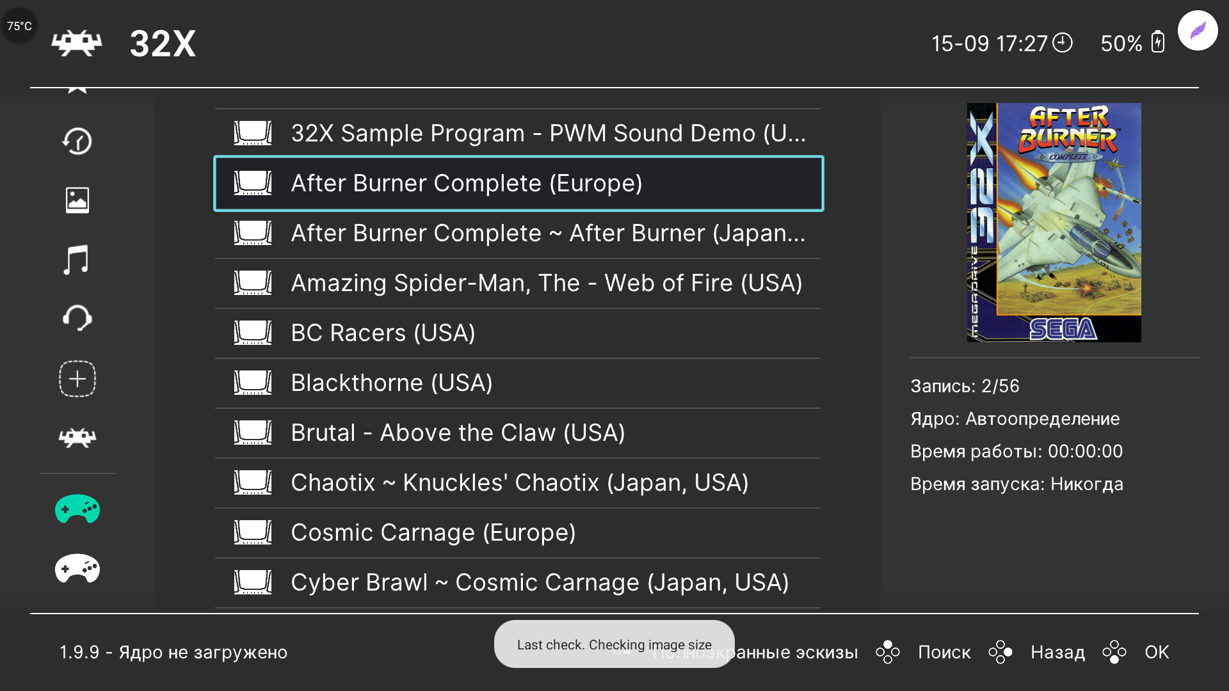Click the Search button hint icon
This screenshot has height=691, width=1229.
pos(888,652)
